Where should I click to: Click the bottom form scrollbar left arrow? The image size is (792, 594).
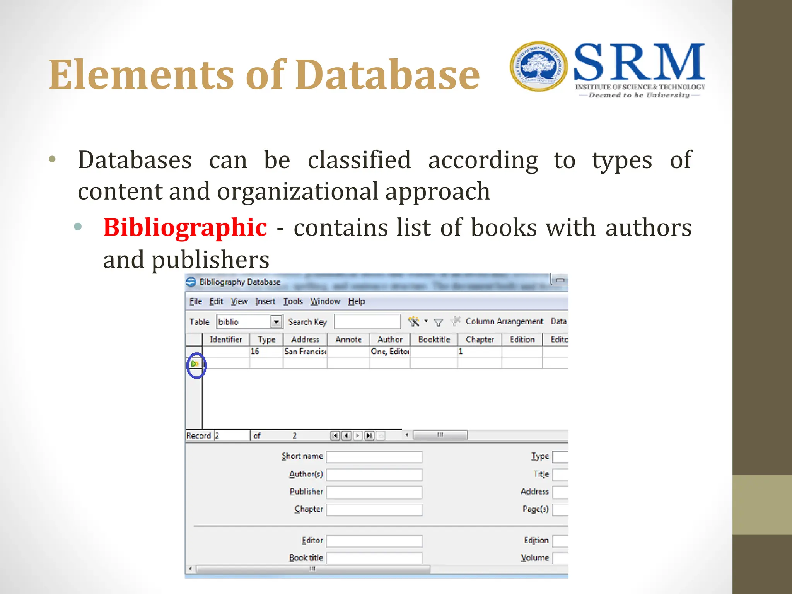(x=190, y=569)
